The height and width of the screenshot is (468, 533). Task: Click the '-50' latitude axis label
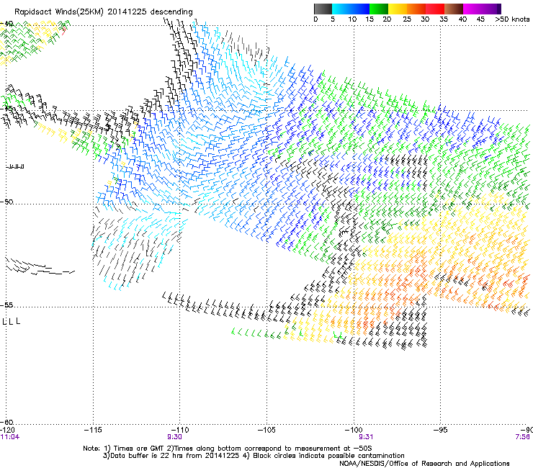(6, 202)
